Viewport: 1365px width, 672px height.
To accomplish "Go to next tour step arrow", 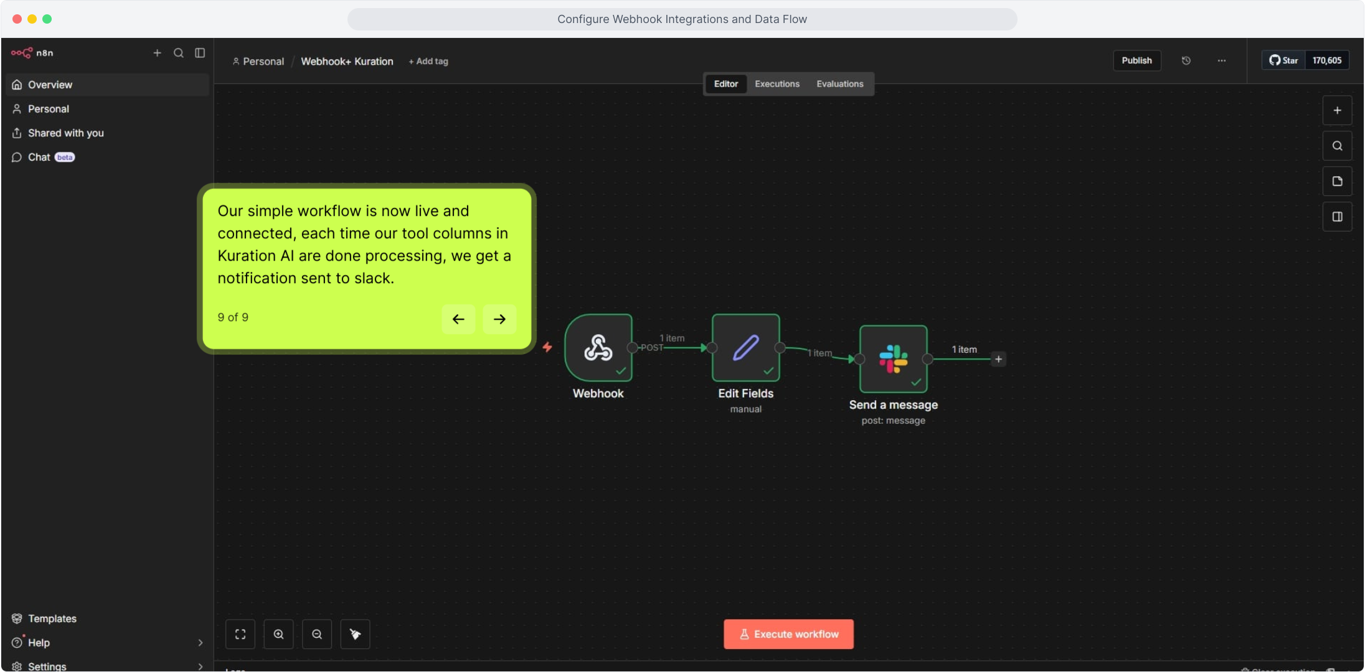I will [499, 319].
